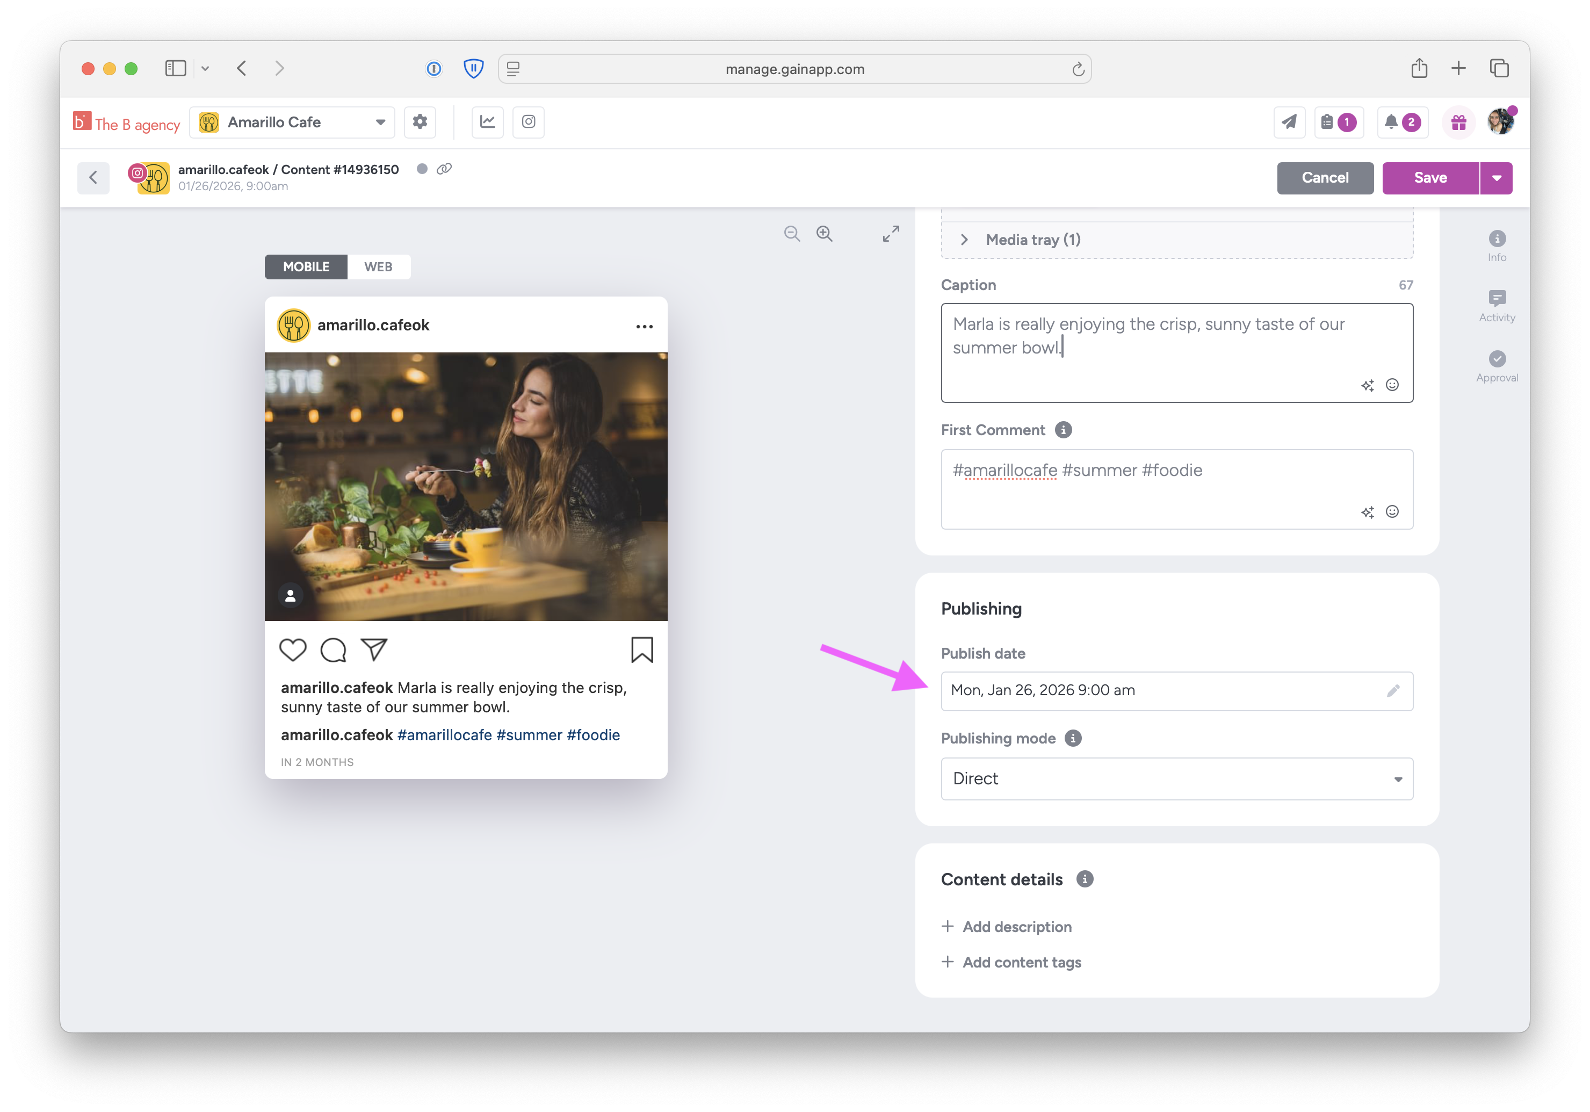Open the analytics chart icon
This screenshot has width=1590, height=1112.
coord(488,122)
